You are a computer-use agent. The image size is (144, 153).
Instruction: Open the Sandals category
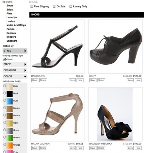click(11, 33)
